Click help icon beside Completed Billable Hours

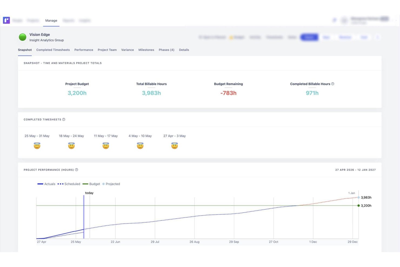[333, 84]
